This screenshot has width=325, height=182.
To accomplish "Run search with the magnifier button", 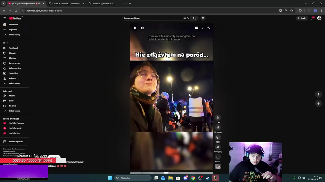I will coord(194,18).
